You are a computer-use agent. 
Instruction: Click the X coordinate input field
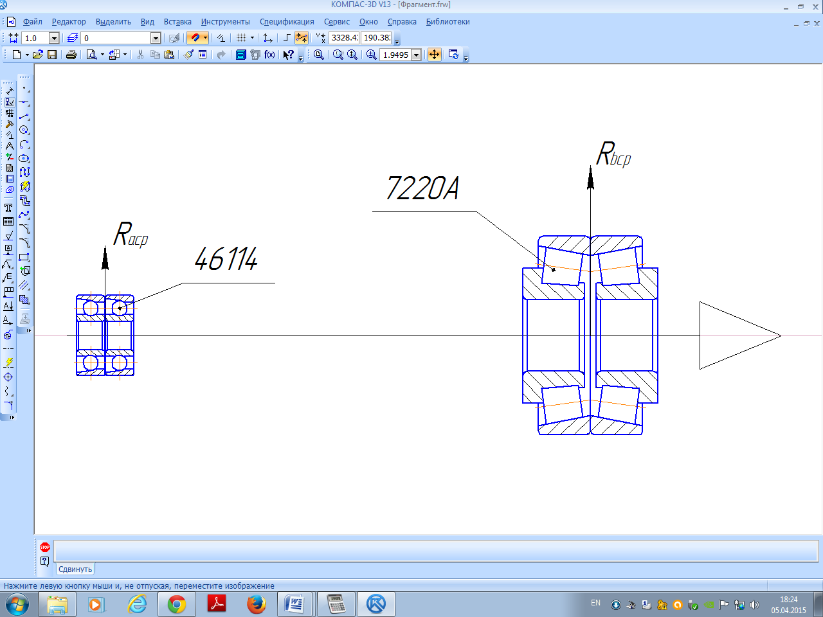343,38
